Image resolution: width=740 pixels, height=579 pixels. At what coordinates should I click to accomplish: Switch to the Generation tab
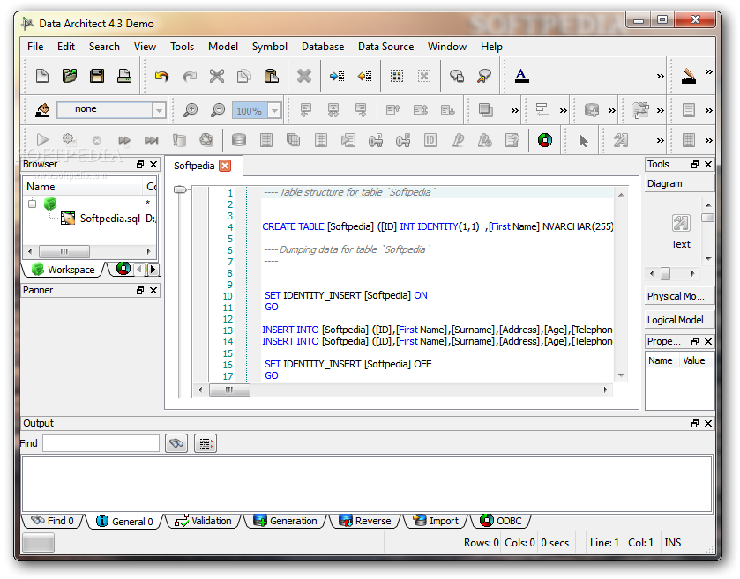pyautogui.click(x=285, y=521)
